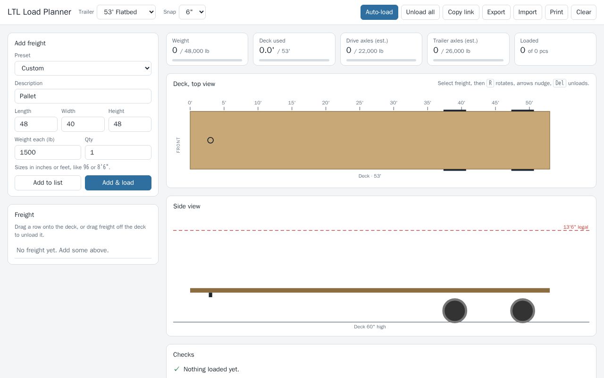Click the Unload all button

420,12
